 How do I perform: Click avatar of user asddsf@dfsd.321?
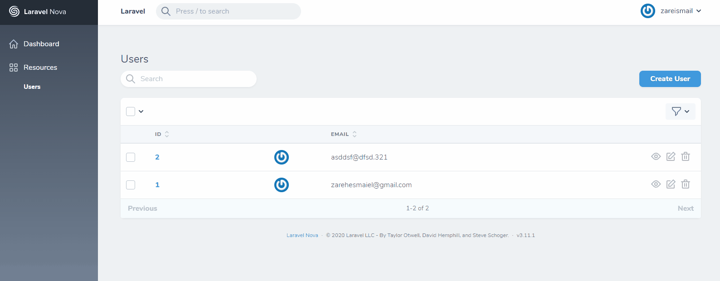click(x=282, y=157)
